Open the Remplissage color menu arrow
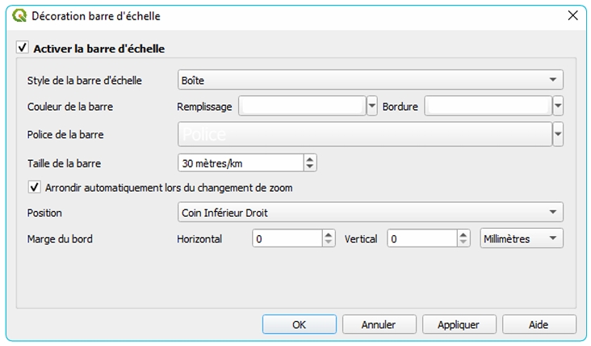 [372, 106]
